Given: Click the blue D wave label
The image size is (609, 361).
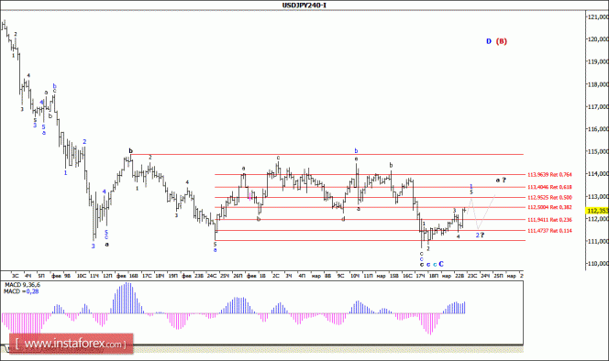Looking at the screenshot, I should [x=489, y=41].
